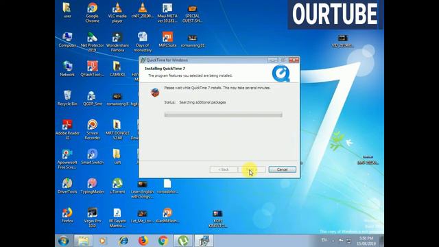439x247 pixels.
Task: Open Chrome from the taskbar
Action: pyautogui.click(x=163, y=241)
